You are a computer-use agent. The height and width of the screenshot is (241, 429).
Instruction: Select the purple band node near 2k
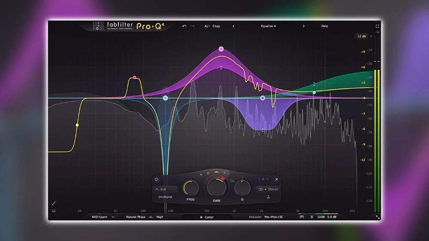(263, 98)
